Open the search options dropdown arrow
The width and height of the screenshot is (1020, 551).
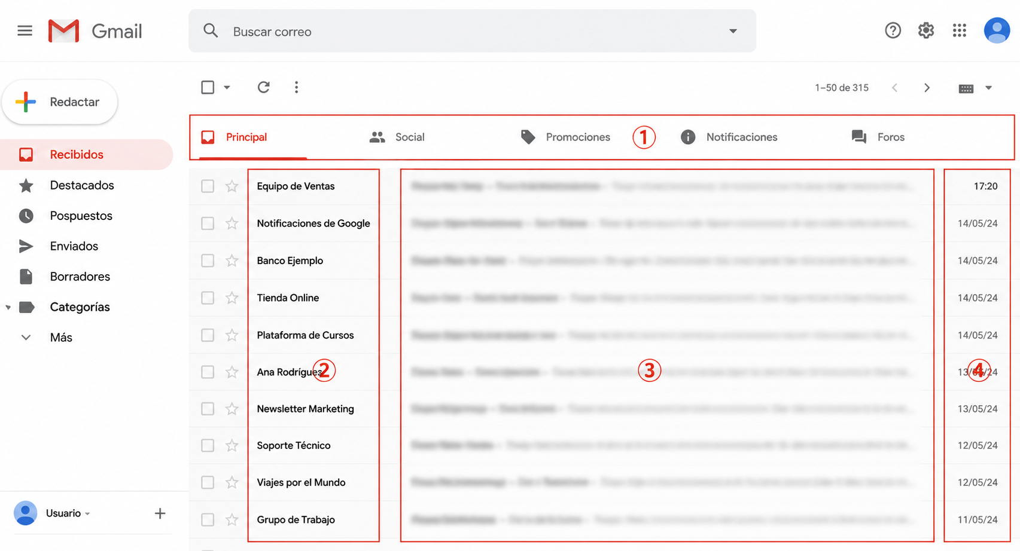[x=733, y=31]
